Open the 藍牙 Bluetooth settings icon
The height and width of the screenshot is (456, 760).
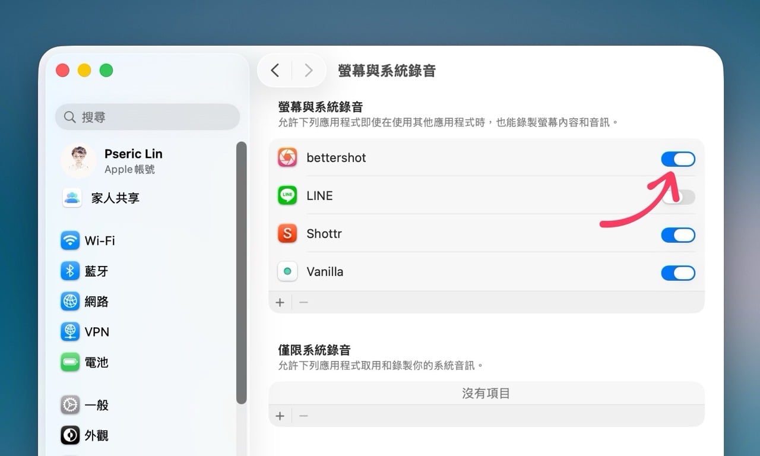click(x=70, y=271)
